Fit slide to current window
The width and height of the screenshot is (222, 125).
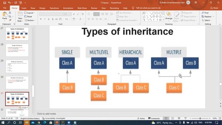[x=220, y=118]
